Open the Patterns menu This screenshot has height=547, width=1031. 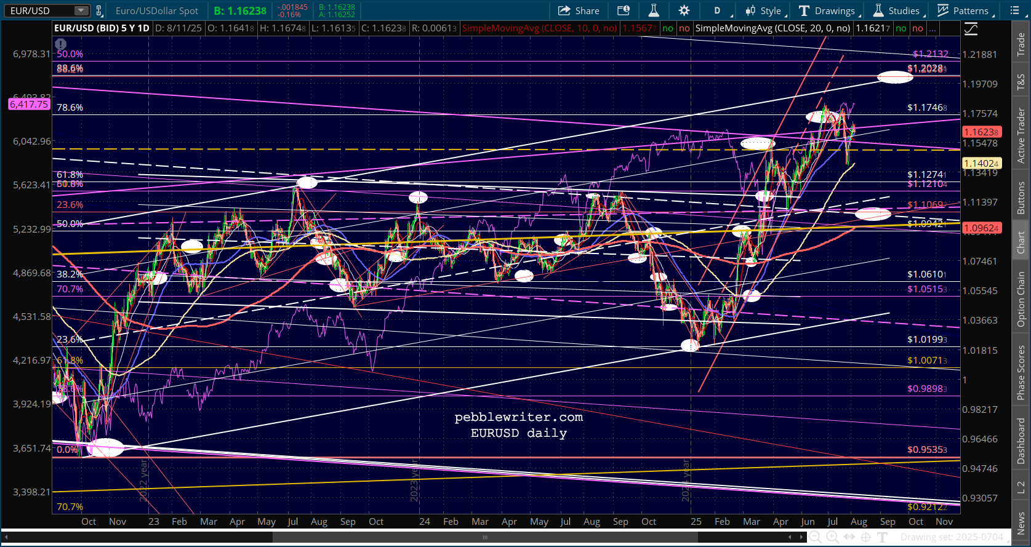click(x=963, y=10)
